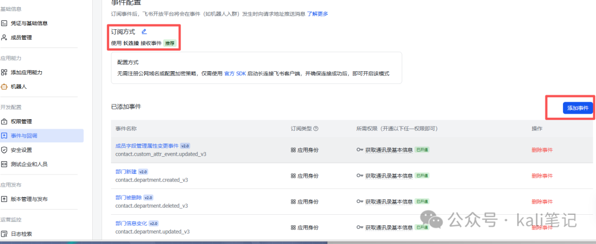
Task: Click the 成员管理 person icon
Action: click(x=4, y=38)
